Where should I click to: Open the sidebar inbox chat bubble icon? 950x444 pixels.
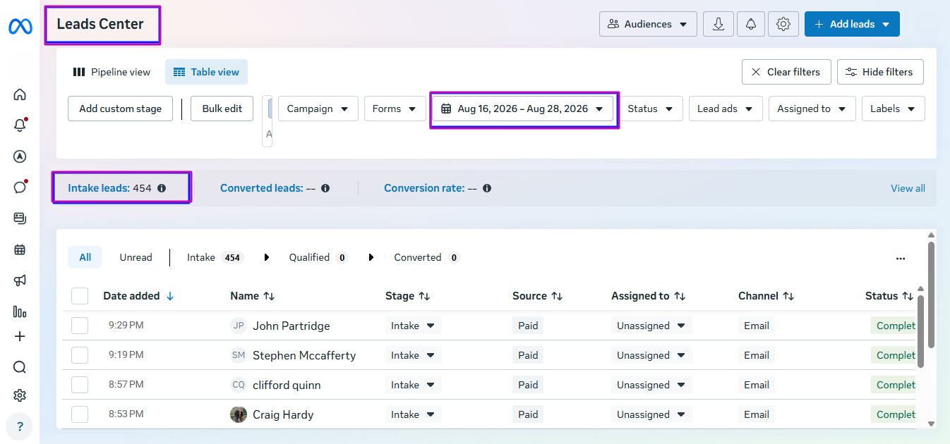click(20, 187)
